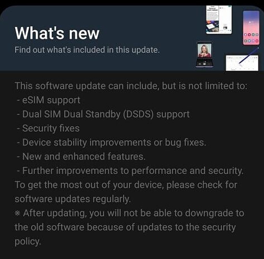Screen dimensions: 264x259
Task: Tap the ※ reference mark symbol
Action: tap(17, 214)
